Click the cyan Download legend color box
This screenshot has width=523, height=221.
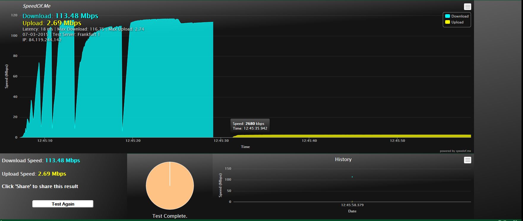[447, 16]
